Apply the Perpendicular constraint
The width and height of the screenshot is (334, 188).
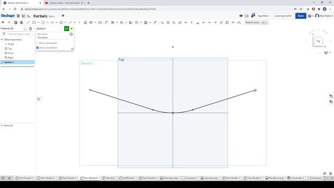click(x=198, y=22)
